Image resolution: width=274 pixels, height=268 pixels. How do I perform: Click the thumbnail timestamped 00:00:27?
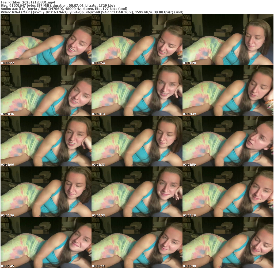[x=46, y=40]
